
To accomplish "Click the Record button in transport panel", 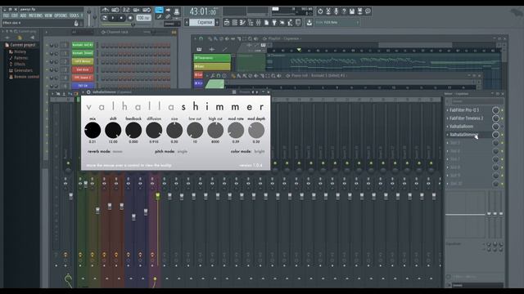I will click(x=130, y=18).
